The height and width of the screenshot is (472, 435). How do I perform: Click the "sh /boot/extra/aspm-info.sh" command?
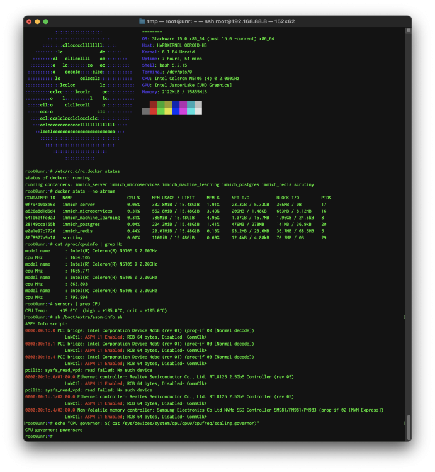89,317
